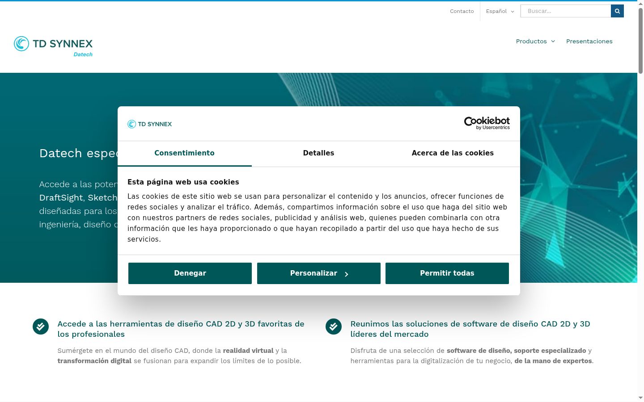Click paragraph starting 'Sumérgete en el mundo'

click(179, 356)
